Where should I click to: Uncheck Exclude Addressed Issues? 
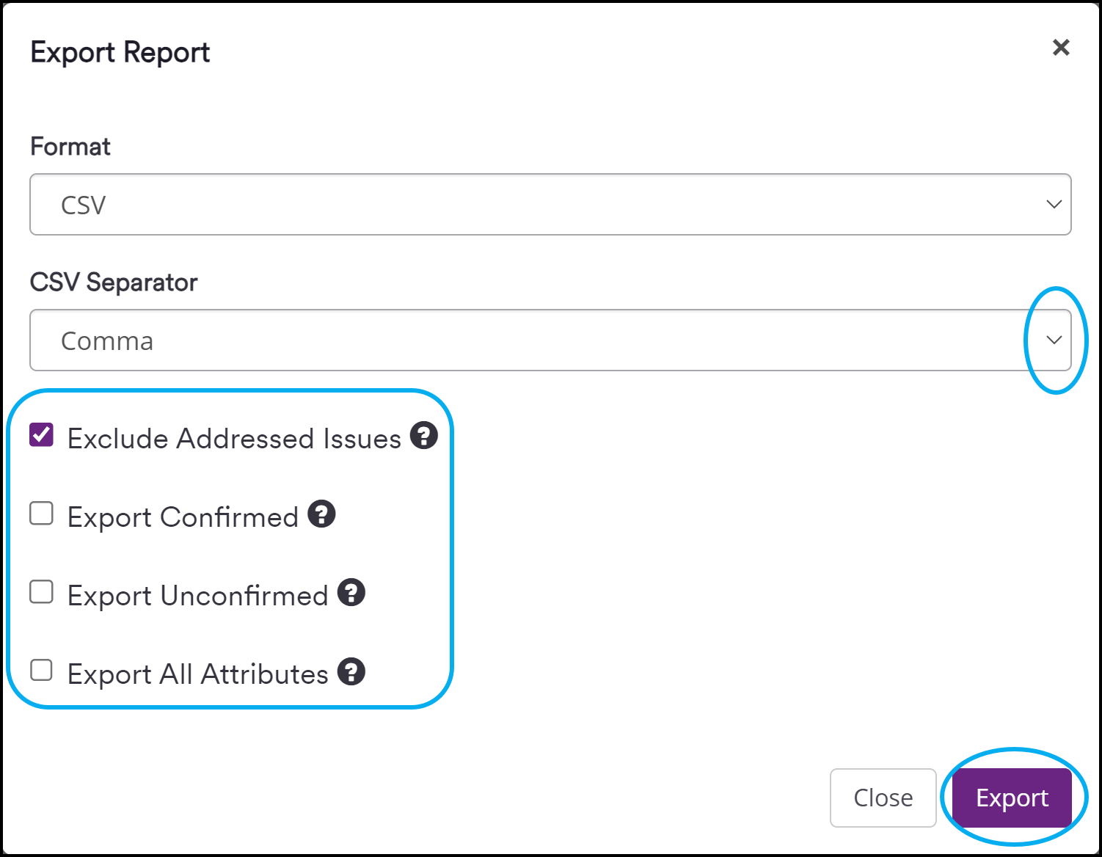[40, 434]
